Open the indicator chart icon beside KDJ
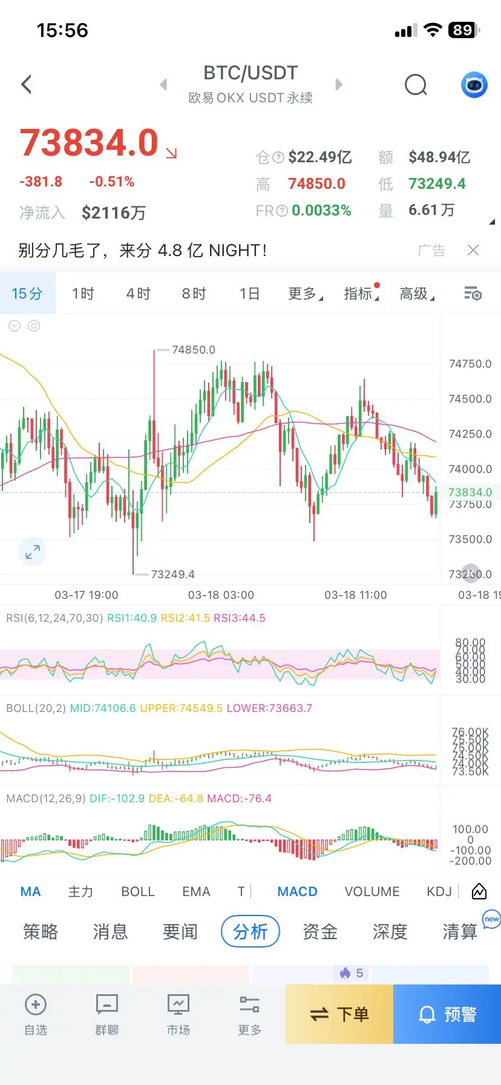The width and height of the screenshot is (501, 1085). coord(479,891)
